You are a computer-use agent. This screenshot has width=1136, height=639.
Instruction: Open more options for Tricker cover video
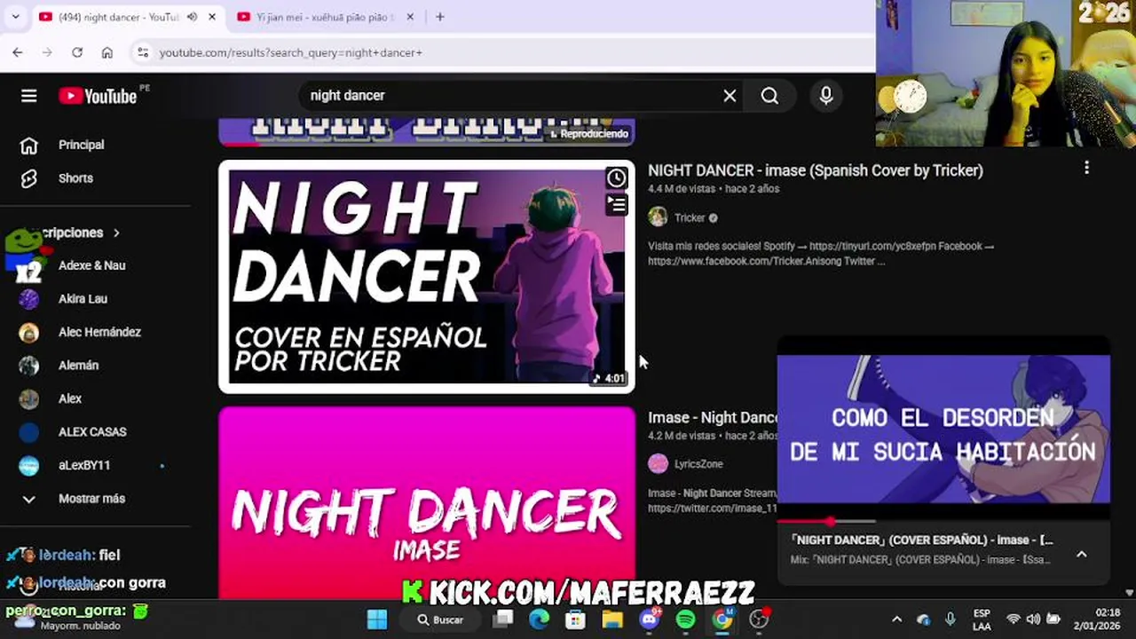tap(1086, 168)
